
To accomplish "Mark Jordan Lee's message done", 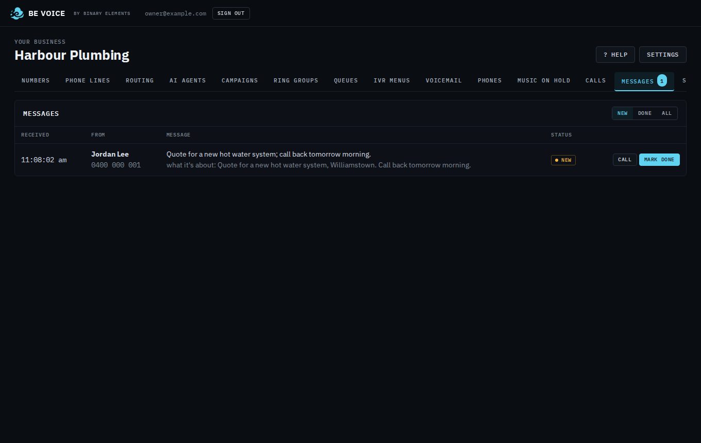I will [x=659, y=160].
